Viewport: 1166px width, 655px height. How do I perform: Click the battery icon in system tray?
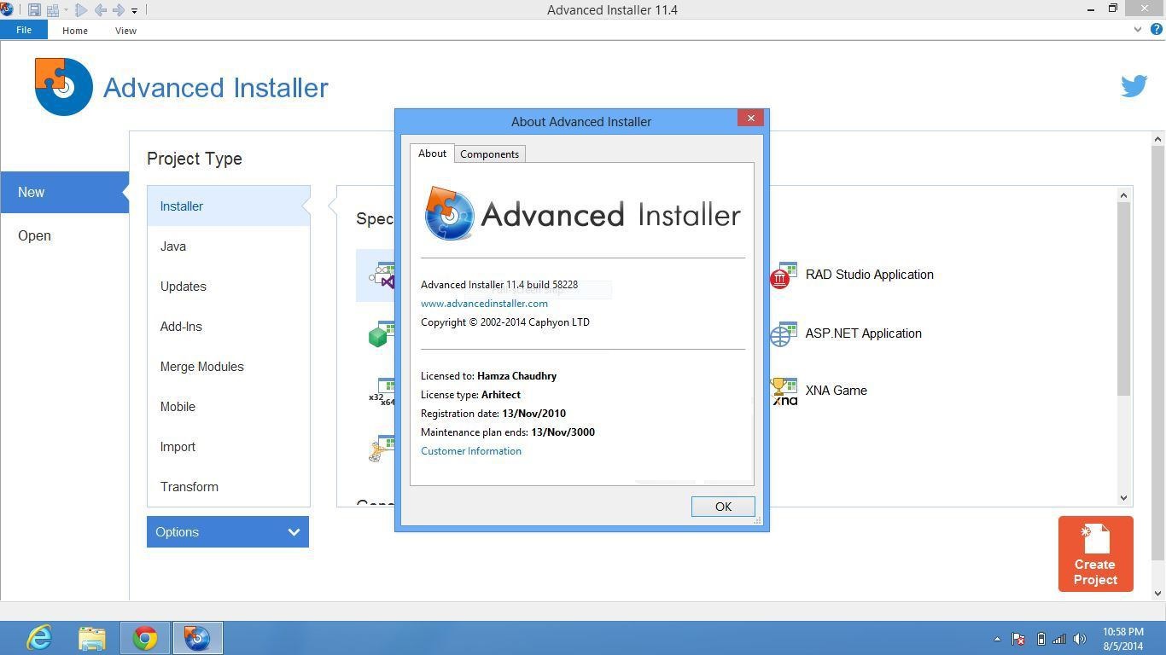1041,639
